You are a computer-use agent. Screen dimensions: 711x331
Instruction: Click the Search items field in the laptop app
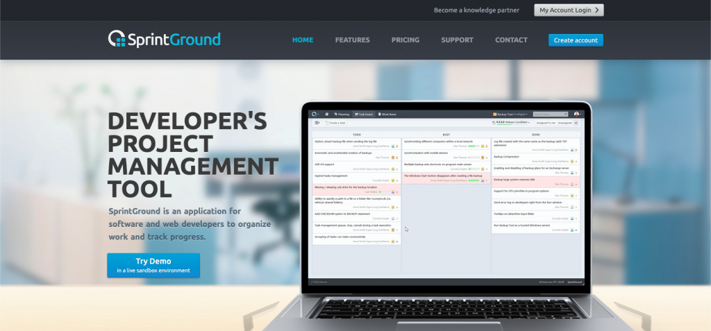tap(551, 114)
